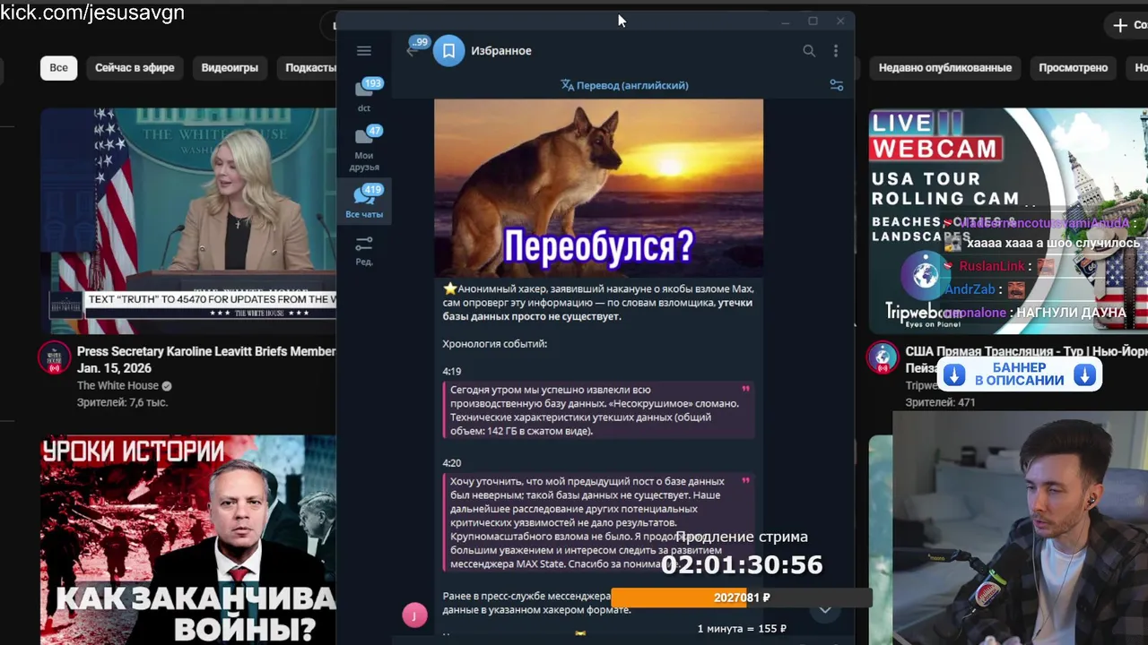
Task: Open search in the Избранное chat
Action: [809, 51]
